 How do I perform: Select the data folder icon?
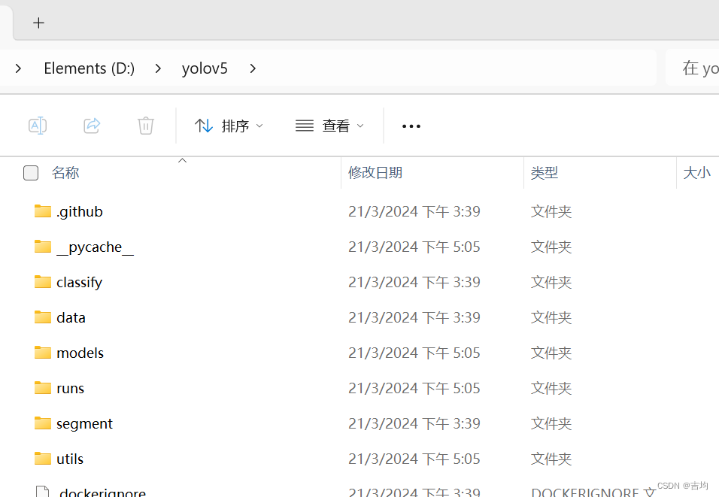click(x=43, y=317)
